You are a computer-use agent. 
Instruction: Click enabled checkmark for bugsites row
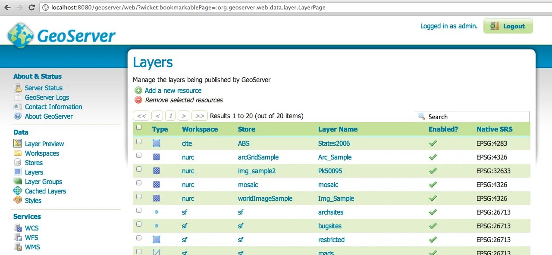433,226
